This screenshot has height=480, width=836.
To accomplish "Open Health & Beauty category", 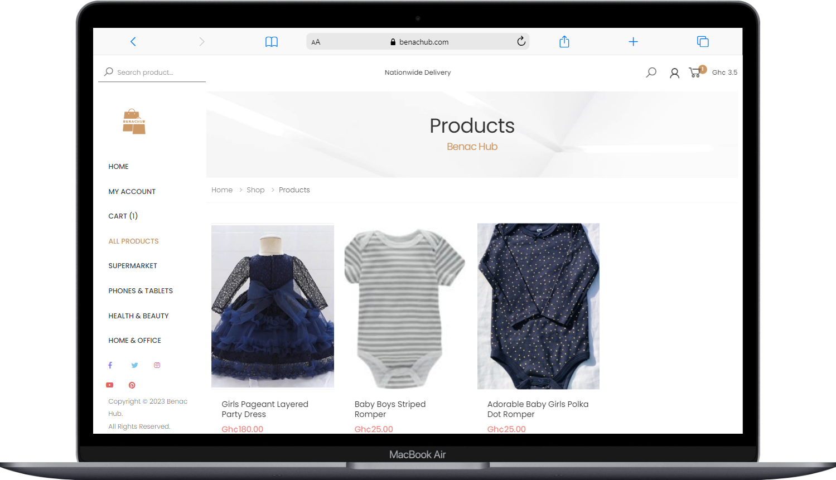I will 138,316.
